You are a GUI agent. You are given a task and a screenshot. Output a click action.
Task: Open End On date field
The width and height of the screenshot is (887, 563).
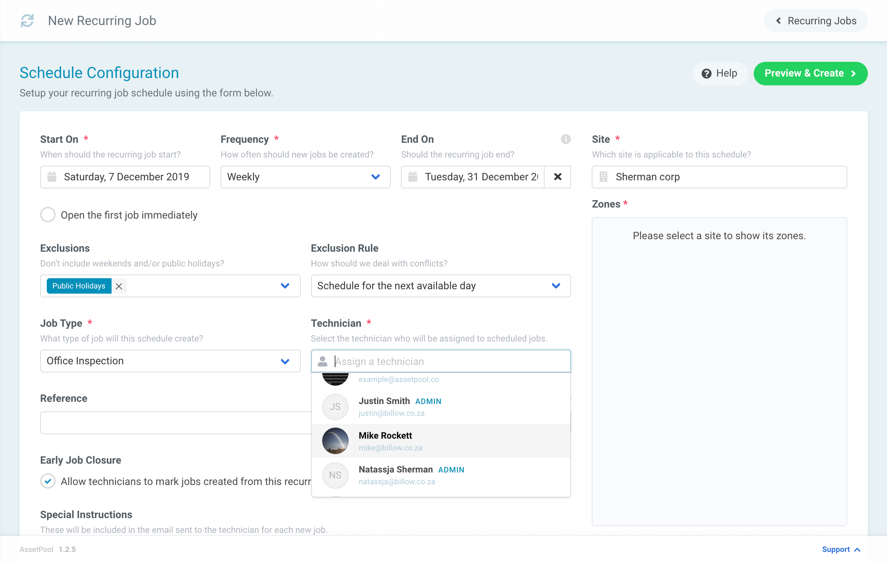(472, 177)
